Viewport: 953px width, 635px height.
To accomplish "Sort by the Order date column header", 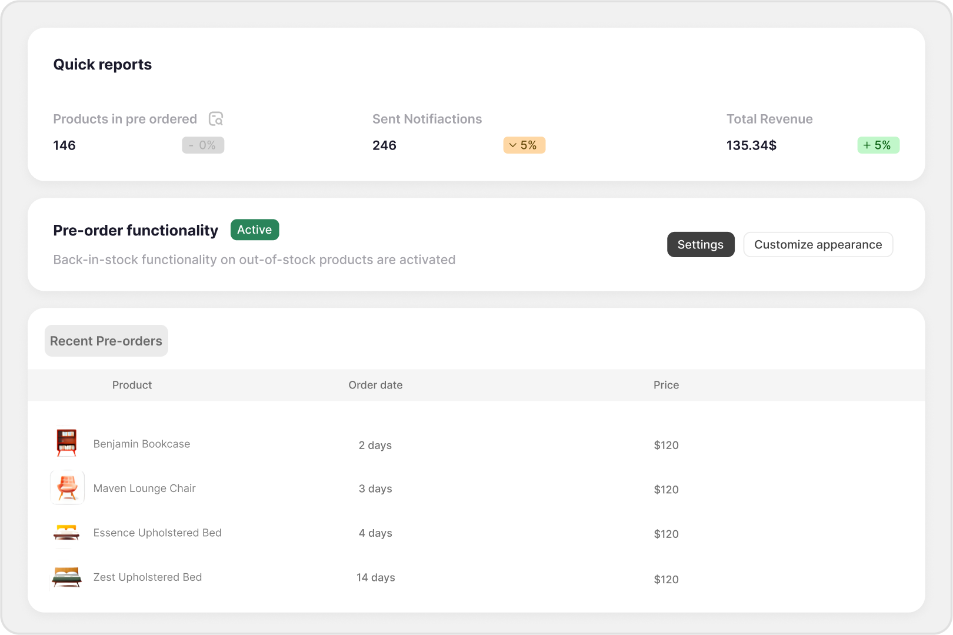I will coord(375,385).
